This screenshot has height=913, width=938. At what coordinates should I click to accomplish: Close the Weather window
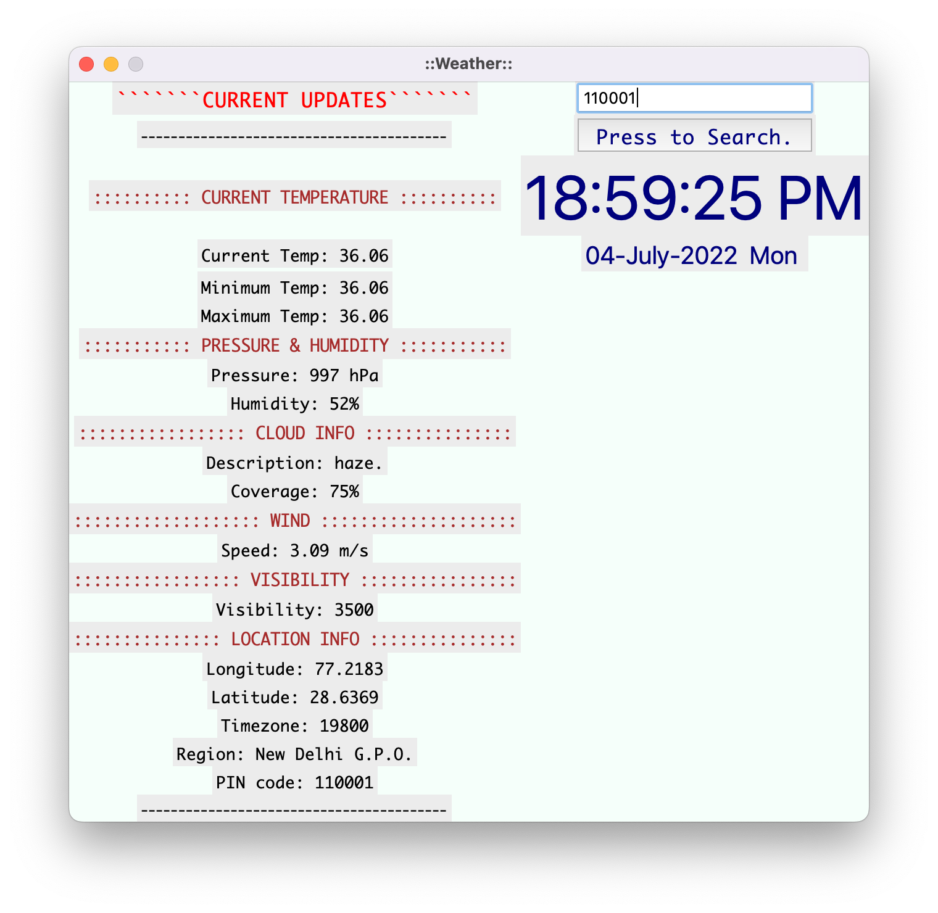click(86, 64)
